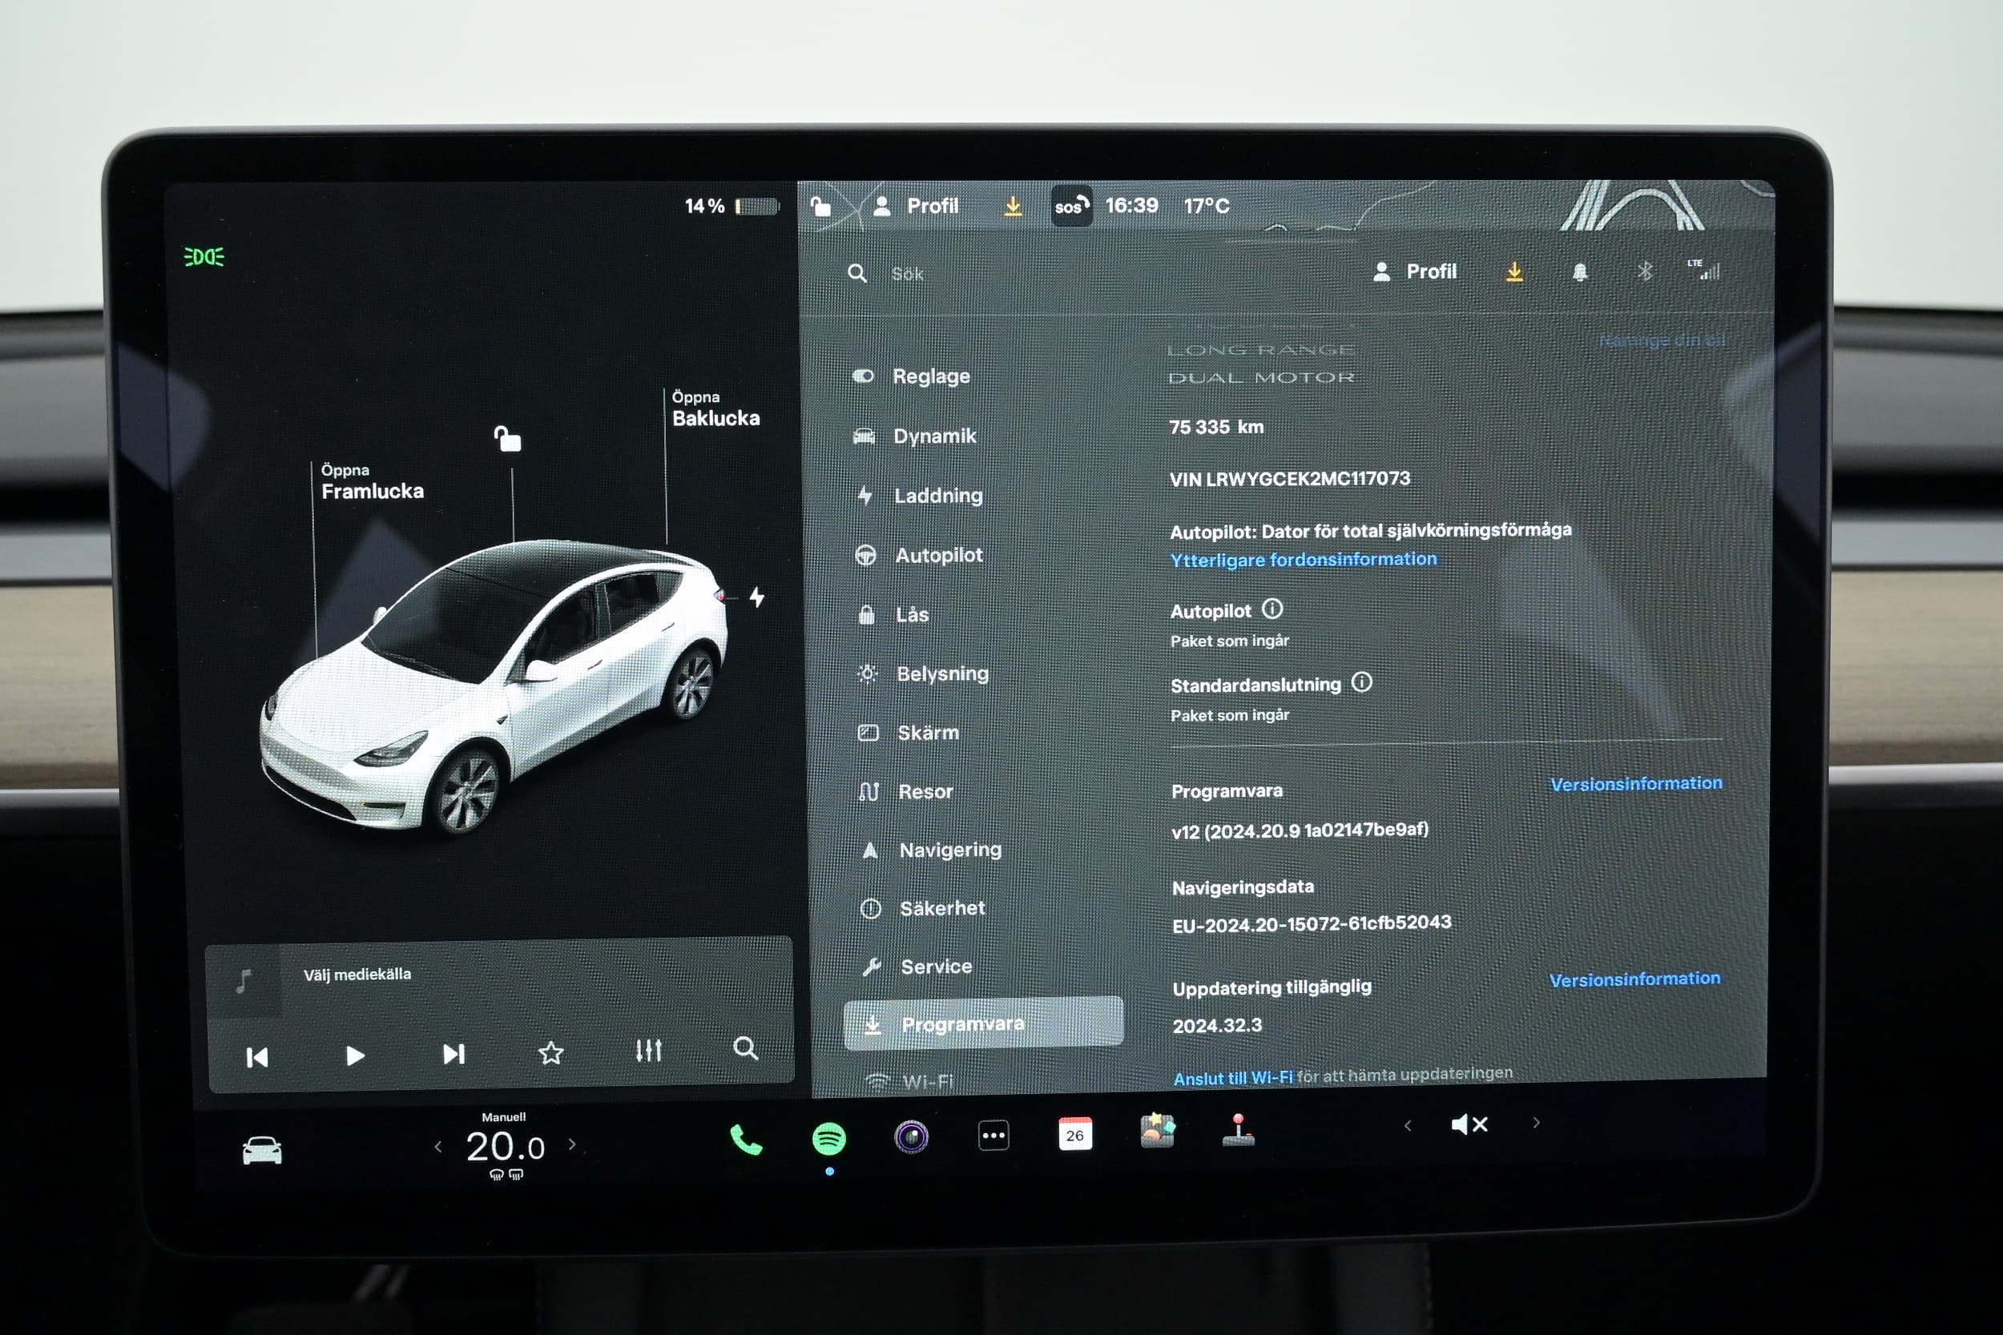2003x1335 pixels.
Task: Open climate controls by tapping 20.0
Action: [x=505, y=1147]
